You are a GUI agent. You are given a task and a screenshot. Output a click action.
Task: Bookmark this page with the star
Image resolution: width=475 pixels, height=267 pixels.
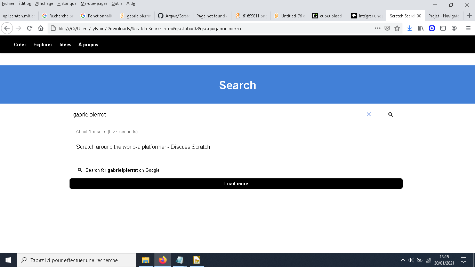tap(397, 28)
